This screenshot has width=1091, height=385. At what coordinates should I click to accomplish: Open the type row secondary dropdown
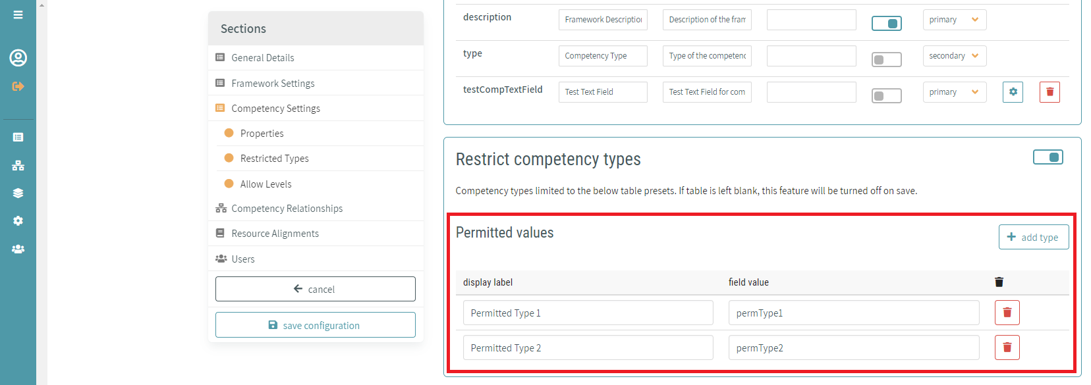[954, 56]
